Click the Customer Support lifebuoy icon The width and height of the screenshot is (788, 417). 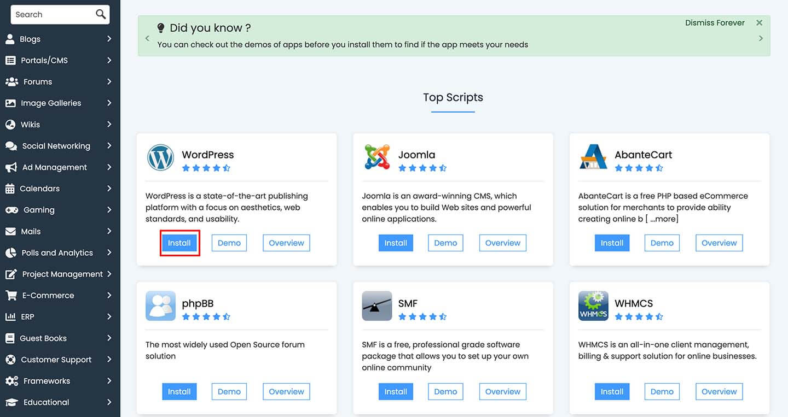(x=10, y=360)
